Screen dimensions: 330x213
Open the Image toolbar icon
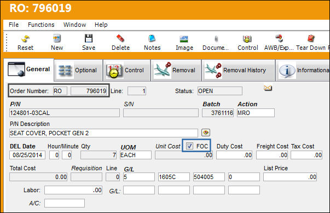(x=184, y=39)
